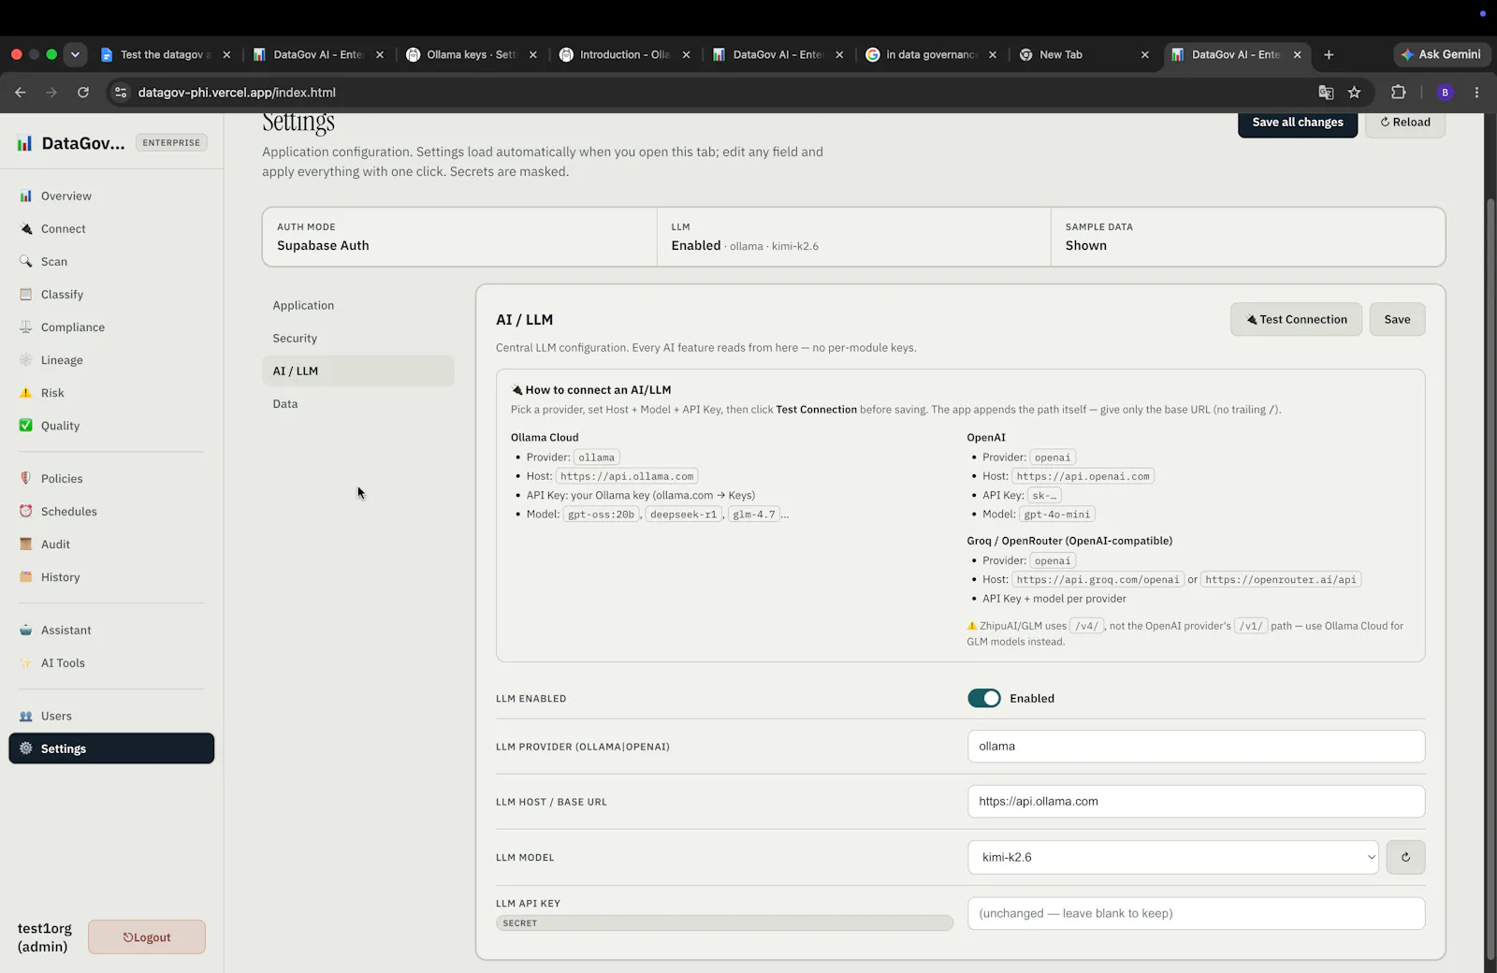The height and width of the screenshot is (973, 1497).
Task: Select the Data settings tab
Action: 358,403
